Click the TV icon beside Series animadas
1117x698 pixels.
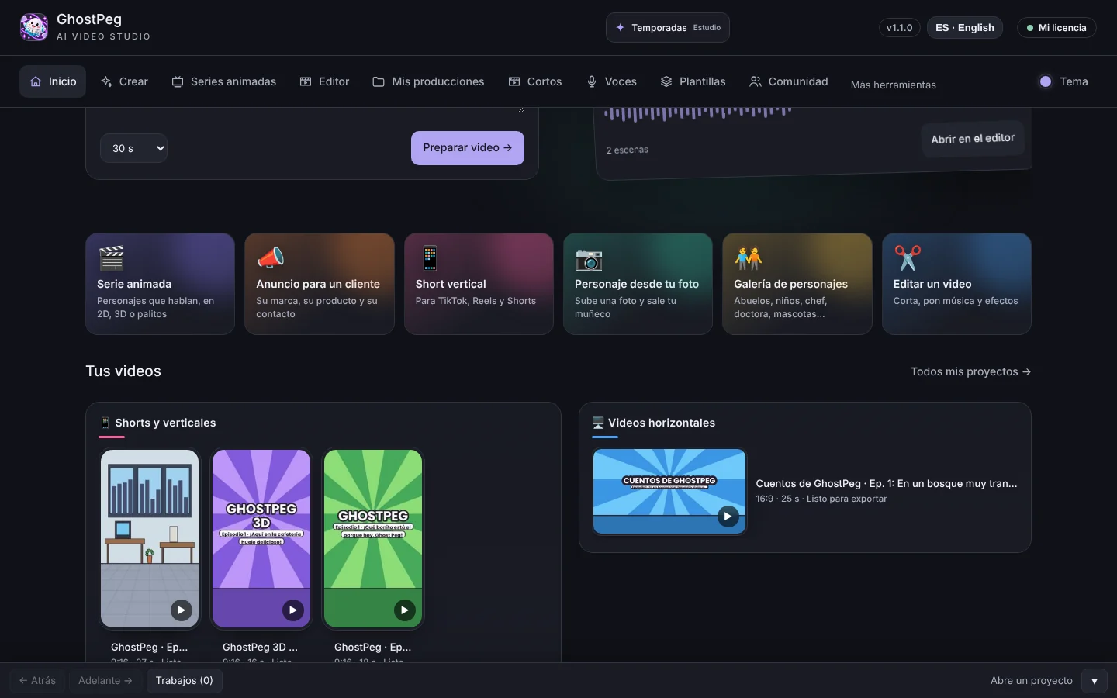coord(178,81)
